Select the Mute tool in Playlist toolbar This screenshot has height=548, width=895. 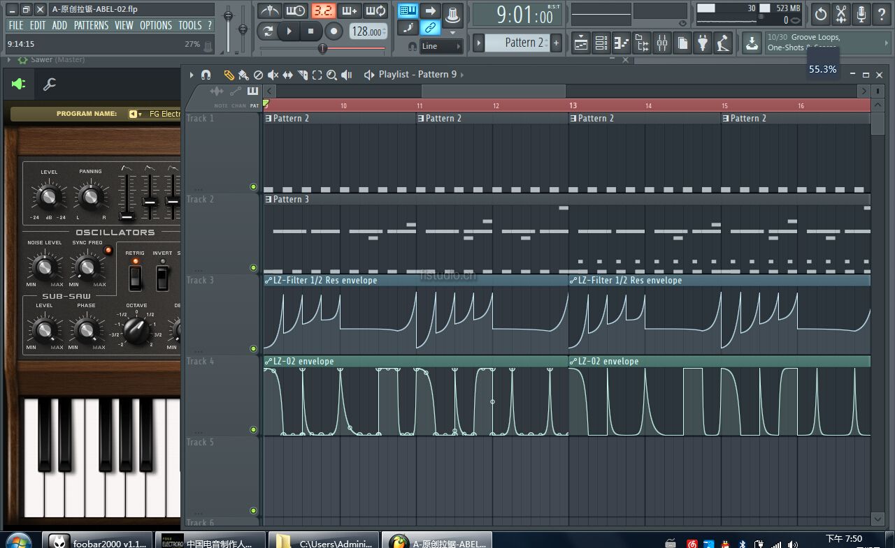pos(273,75)
